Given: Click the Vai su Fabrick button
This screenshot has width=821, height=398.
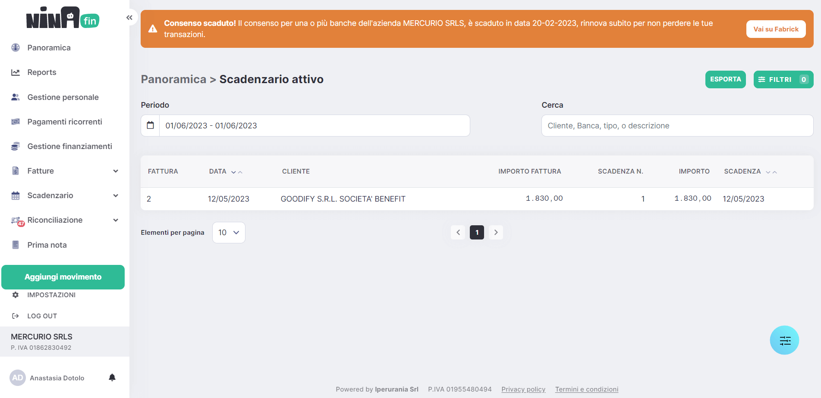Looking at the screenshot, I should tap(775, 29).
